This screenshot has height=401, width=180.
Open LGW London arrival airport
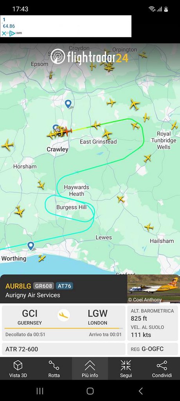pos(97,318)
